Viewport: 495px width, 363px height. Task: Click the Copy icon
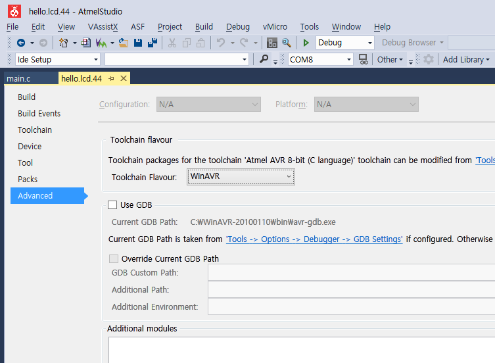click(187, 43)
